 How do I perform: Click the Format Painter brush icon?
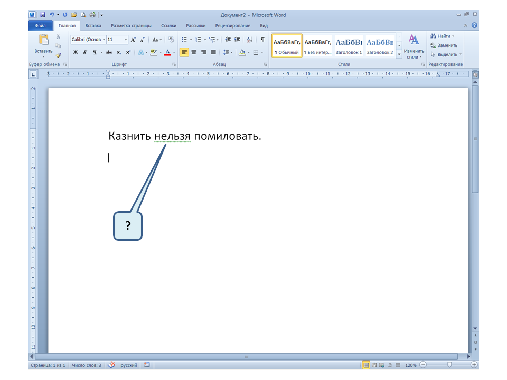(58, 54)
